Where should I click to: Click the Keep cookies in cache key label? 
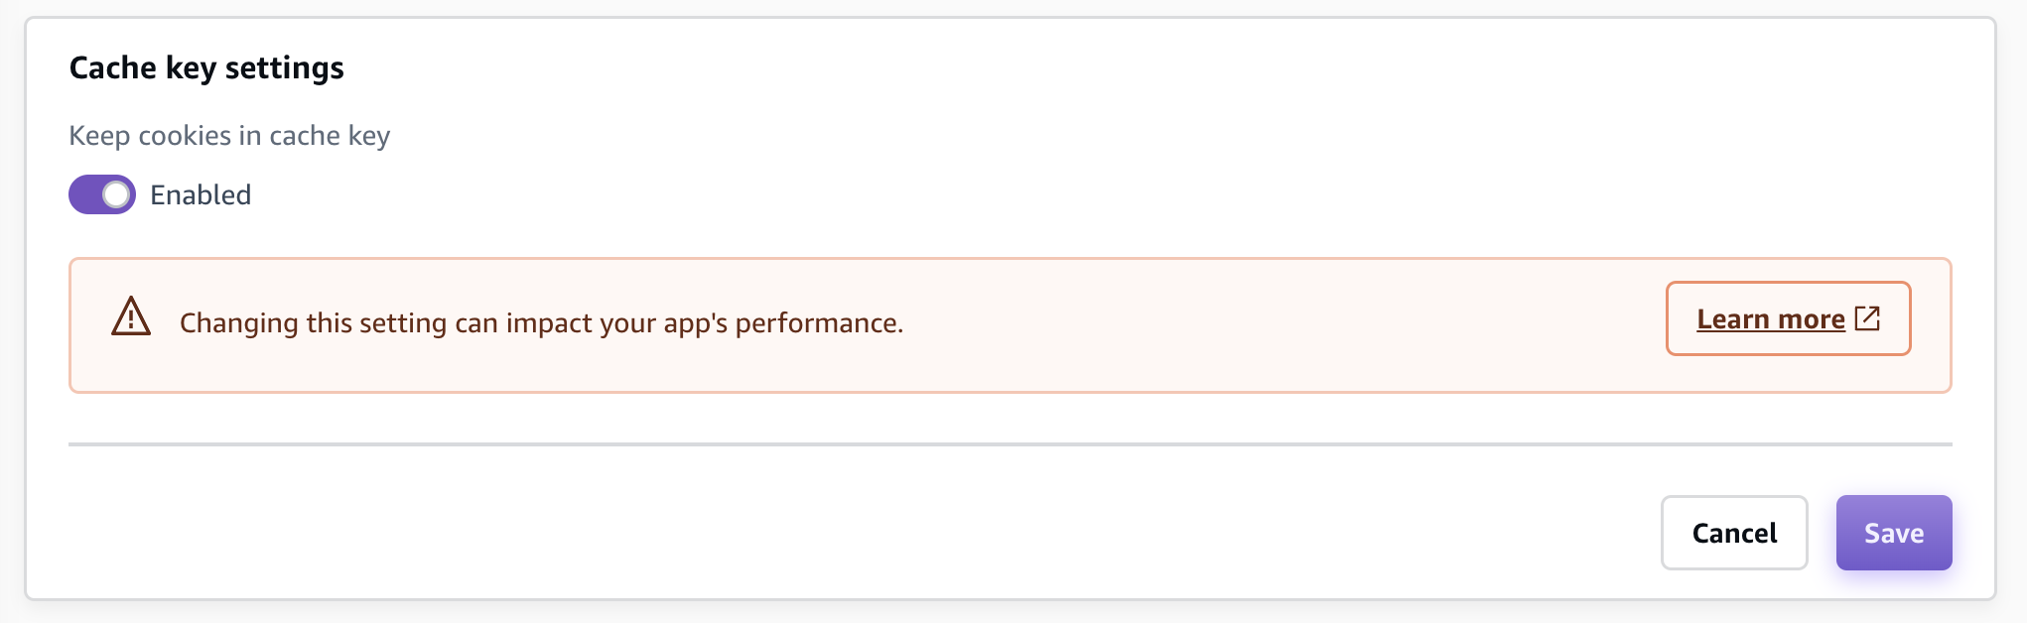click(229, 135)
